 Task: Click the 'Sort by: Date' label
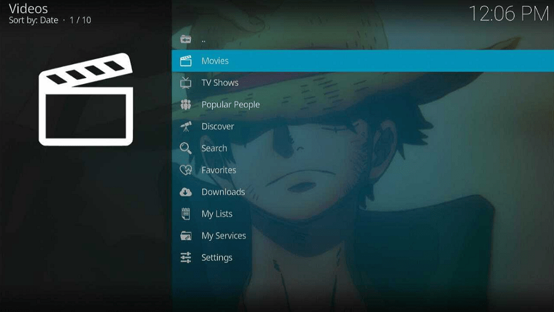tap(34, 20)
